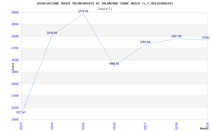
Task: Select the 2418.09 data label
Action: [x=52, y=33]
